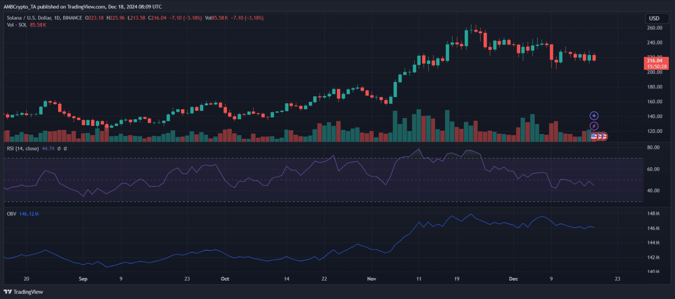Click the rightmost US flag event marker
Viewport: 675px width, 299px height.
click(605, 136)
